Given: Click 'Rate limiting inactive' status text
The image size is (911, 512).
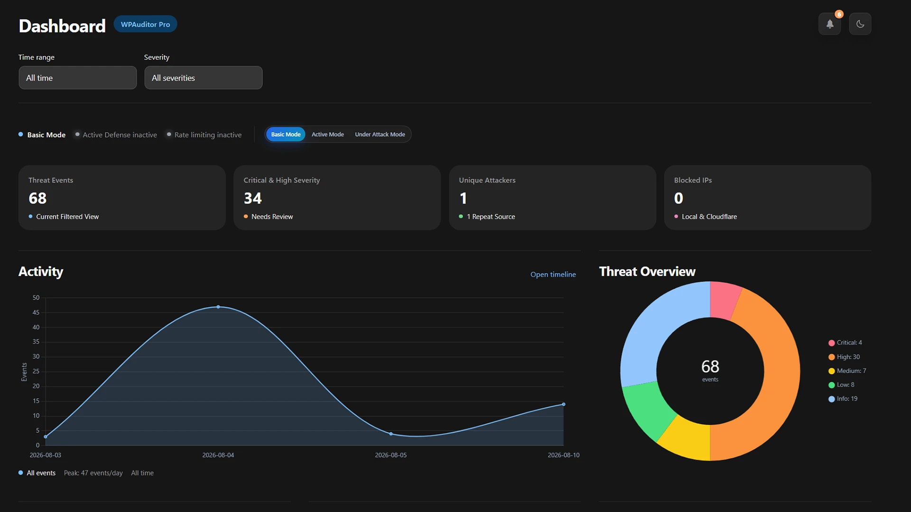Looking at the screenshot, I should tap(208, 135).
